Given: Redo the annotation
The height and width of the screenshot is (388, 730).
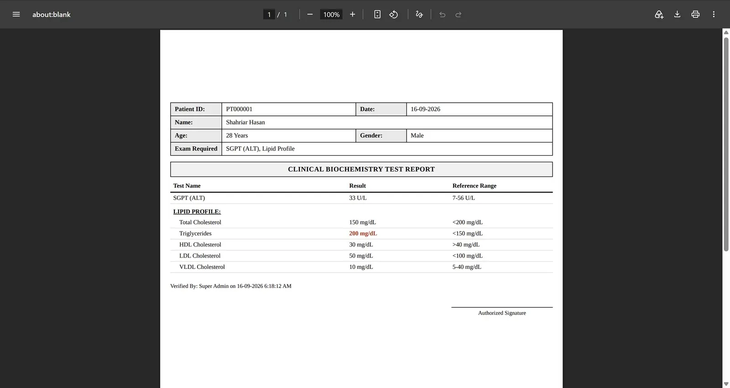Looking at the screenshot, I should (459, 14).
